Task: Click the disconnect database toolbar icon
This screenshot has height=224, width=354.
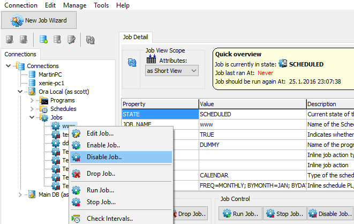Action: (x=24, y=40)
